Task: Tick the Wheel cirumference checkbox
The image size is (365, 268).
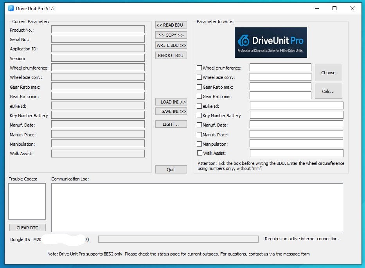Action: (199, 68)
